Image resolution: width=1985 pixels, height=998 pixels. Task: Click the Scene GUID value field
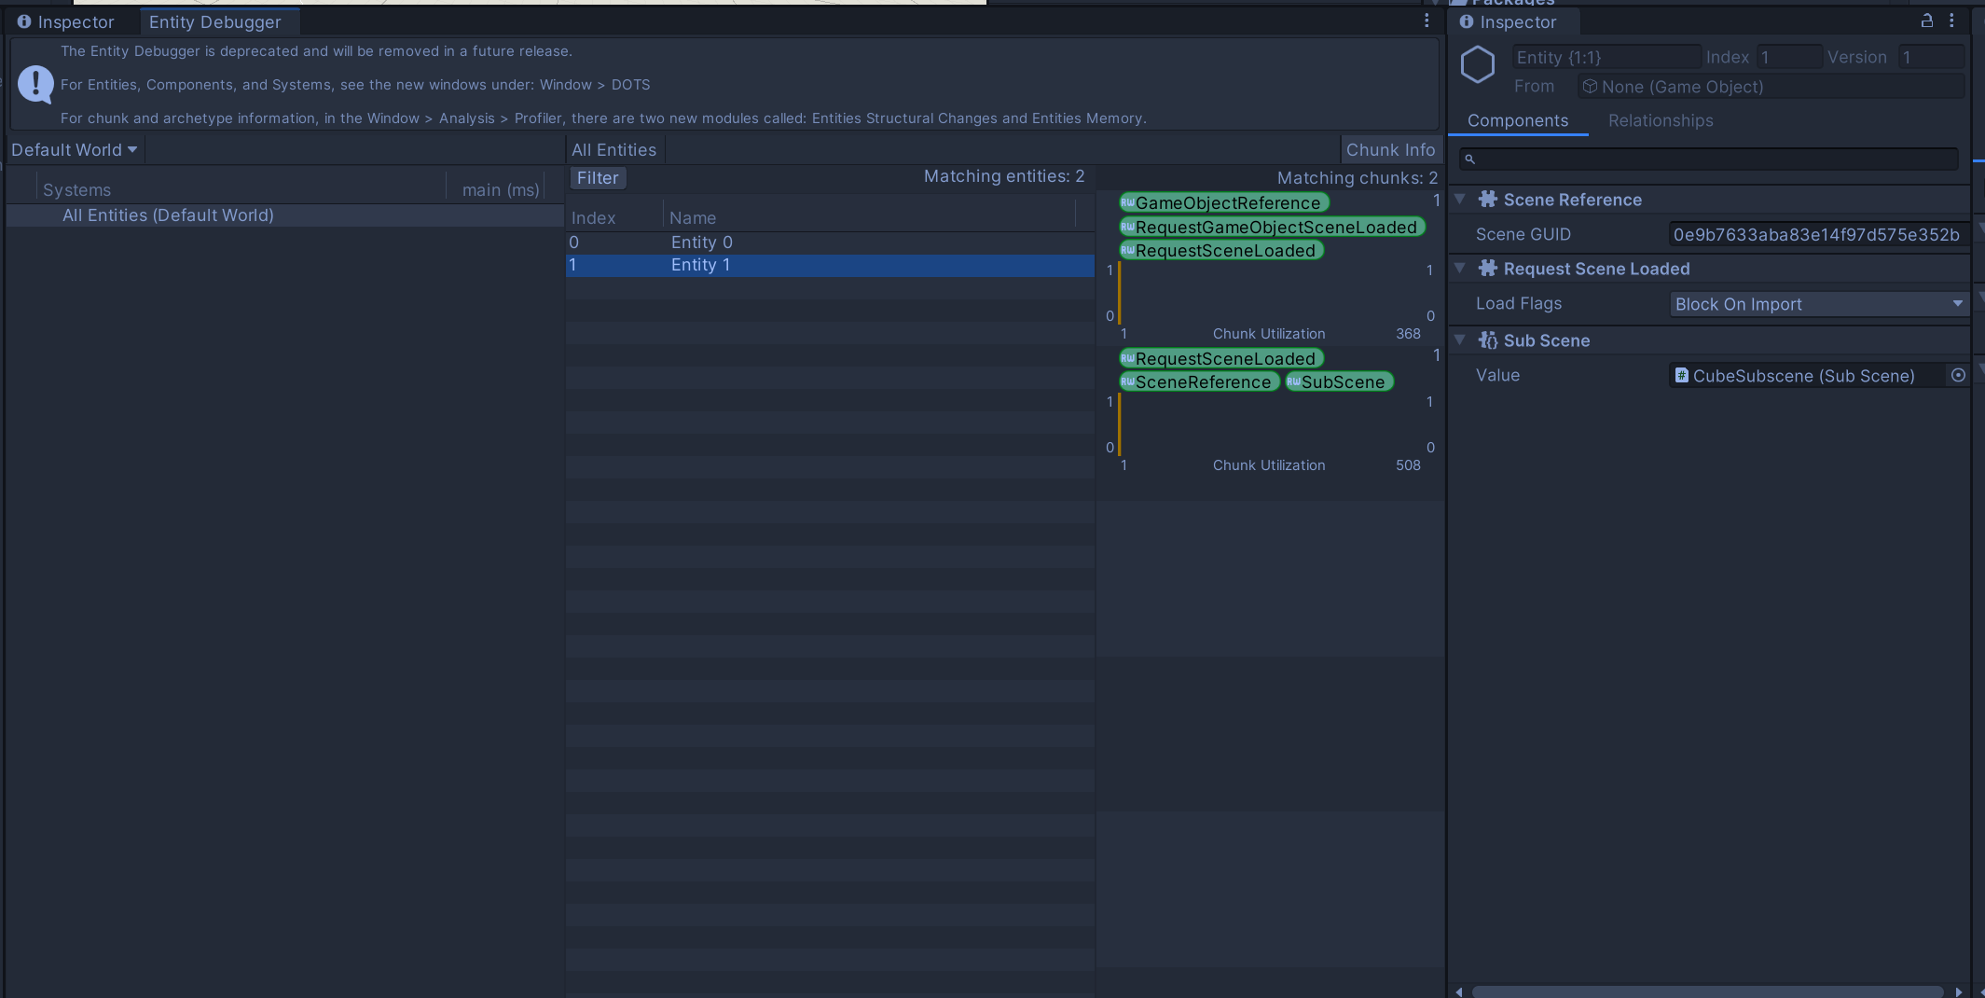pyautogui.click(x=1818, y=235)
